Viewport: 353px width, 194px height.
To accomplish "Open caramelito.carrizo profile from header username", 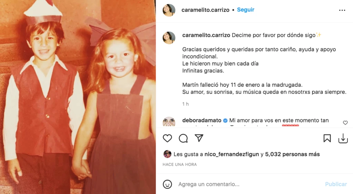I will (x=205, y=10).
